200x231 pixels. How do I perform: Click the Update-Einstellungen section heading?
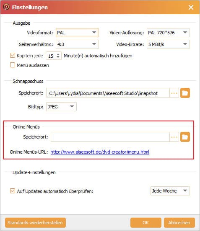pyautogui.click(x=34, y=172)
